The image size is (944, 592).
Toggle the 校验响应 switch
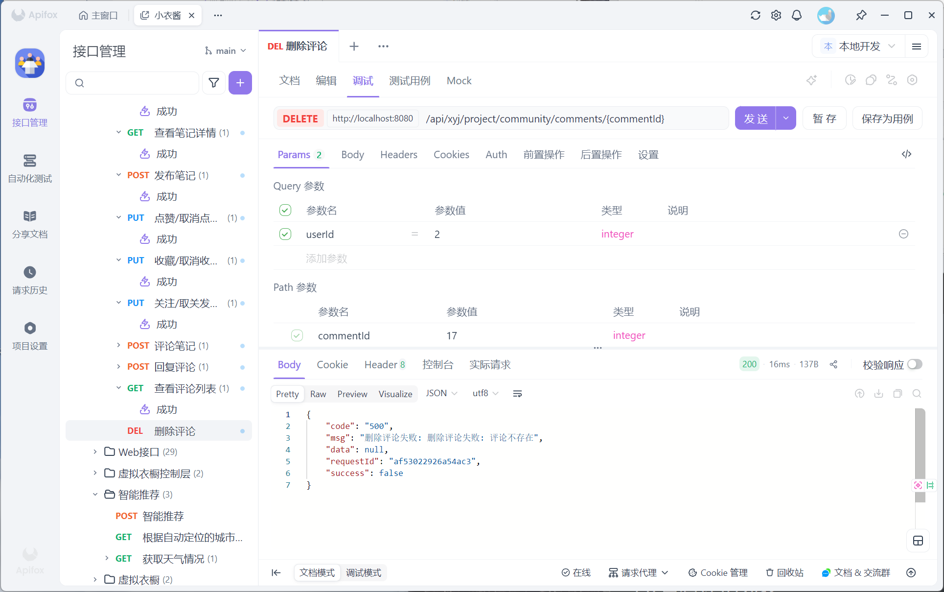tap(914, 364)
